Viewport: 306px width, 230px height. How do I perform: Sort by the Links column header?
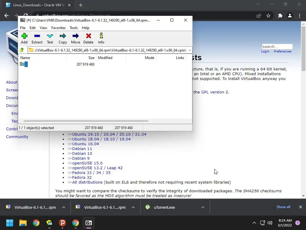(171, 58)
